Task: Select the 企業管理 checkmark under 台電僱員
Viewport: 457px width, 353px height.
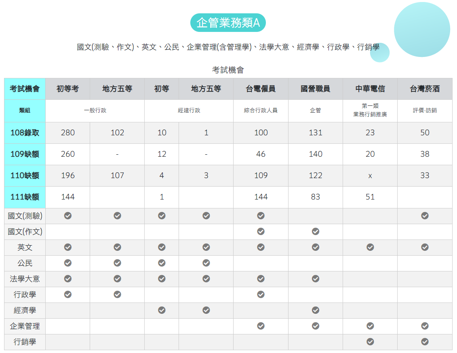Action: 261,326
